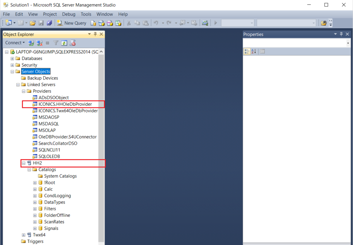This screenshot has width=353, height=245.
Task: Click the Copy icon in toolbar
Action: tap(137, 23)
